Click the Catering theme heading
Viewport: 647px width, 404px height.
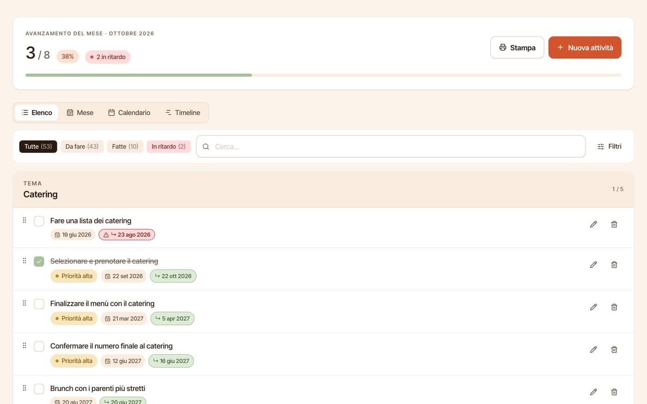point(41,194)
